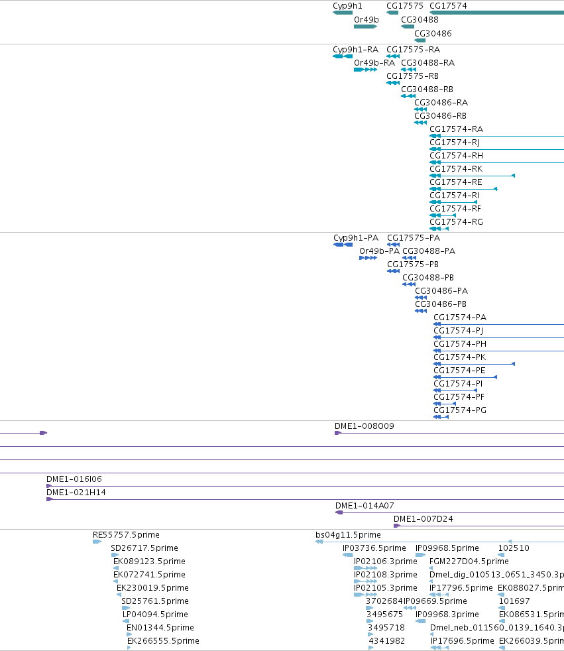Select EST label IP02108.3prime
The image size is (564, 651).
click(x=386, y=575)
